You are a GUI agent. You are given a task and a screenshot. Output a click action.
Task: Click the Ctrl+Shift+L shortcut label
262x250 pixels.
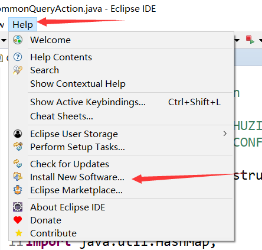pyautogui.click(x=194, y=102)
